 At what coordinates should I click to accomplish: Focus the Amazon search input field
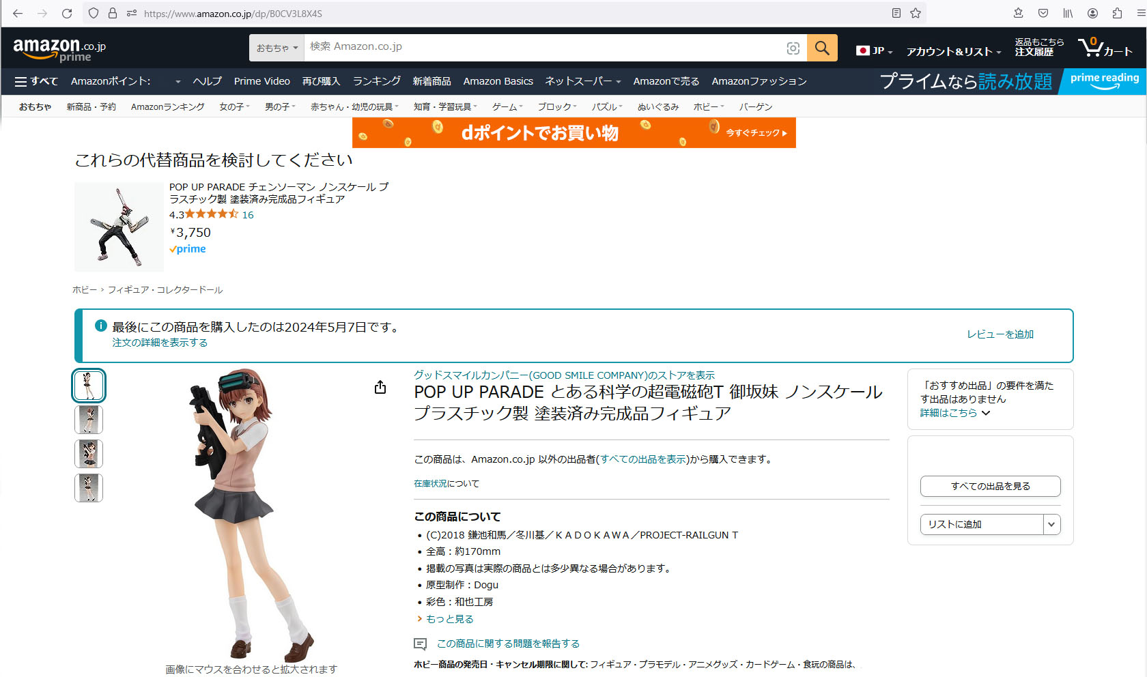(x=544, y=47)
